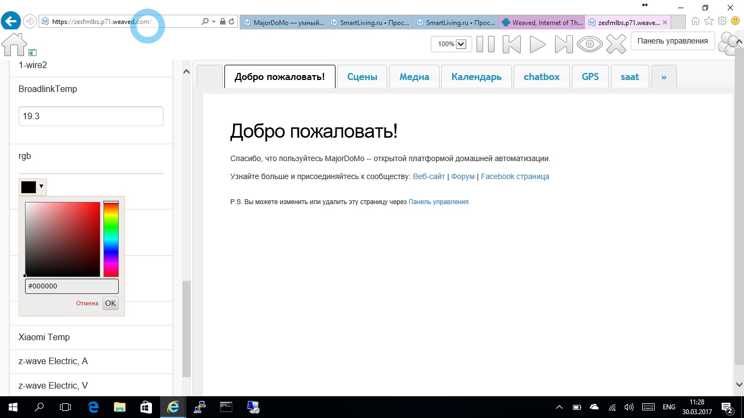Open the Календарь tab
744x418 pixels.
[x=476, y=77]
